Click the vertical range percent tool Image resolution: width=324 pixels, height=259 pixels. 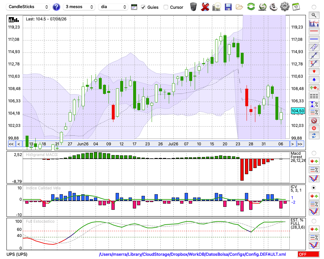coord(314,104)
